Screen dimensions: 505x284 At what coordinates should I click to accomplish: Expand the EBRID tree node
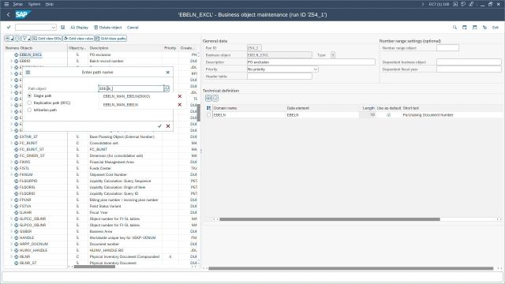click(x=12, y=61)
